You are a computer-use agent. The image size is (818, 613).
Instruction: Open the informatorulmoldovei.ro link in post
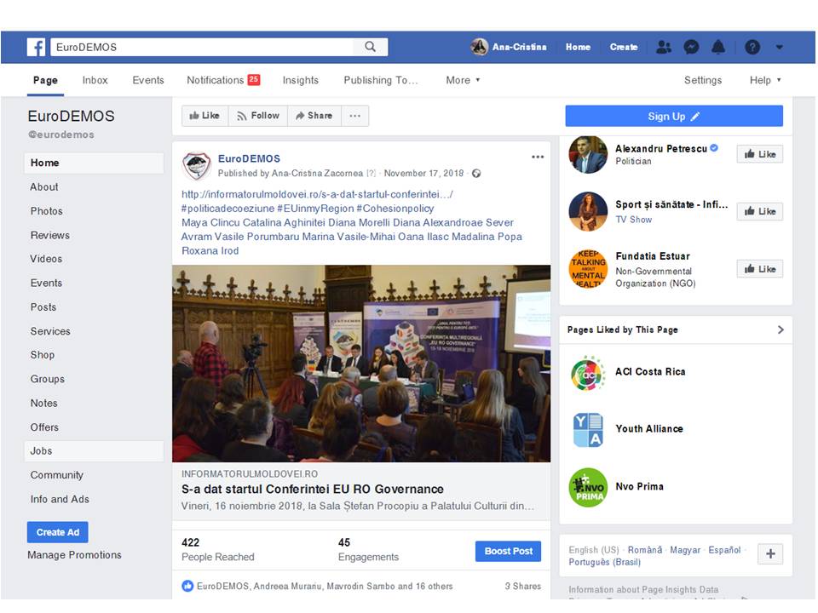tap(317, 194)
